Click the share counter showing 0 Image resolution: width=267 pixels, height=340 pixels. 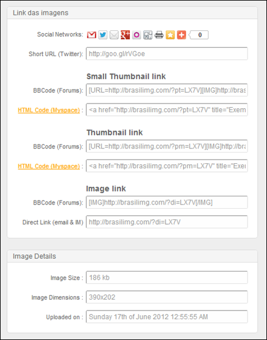click(x=198, y=35)
